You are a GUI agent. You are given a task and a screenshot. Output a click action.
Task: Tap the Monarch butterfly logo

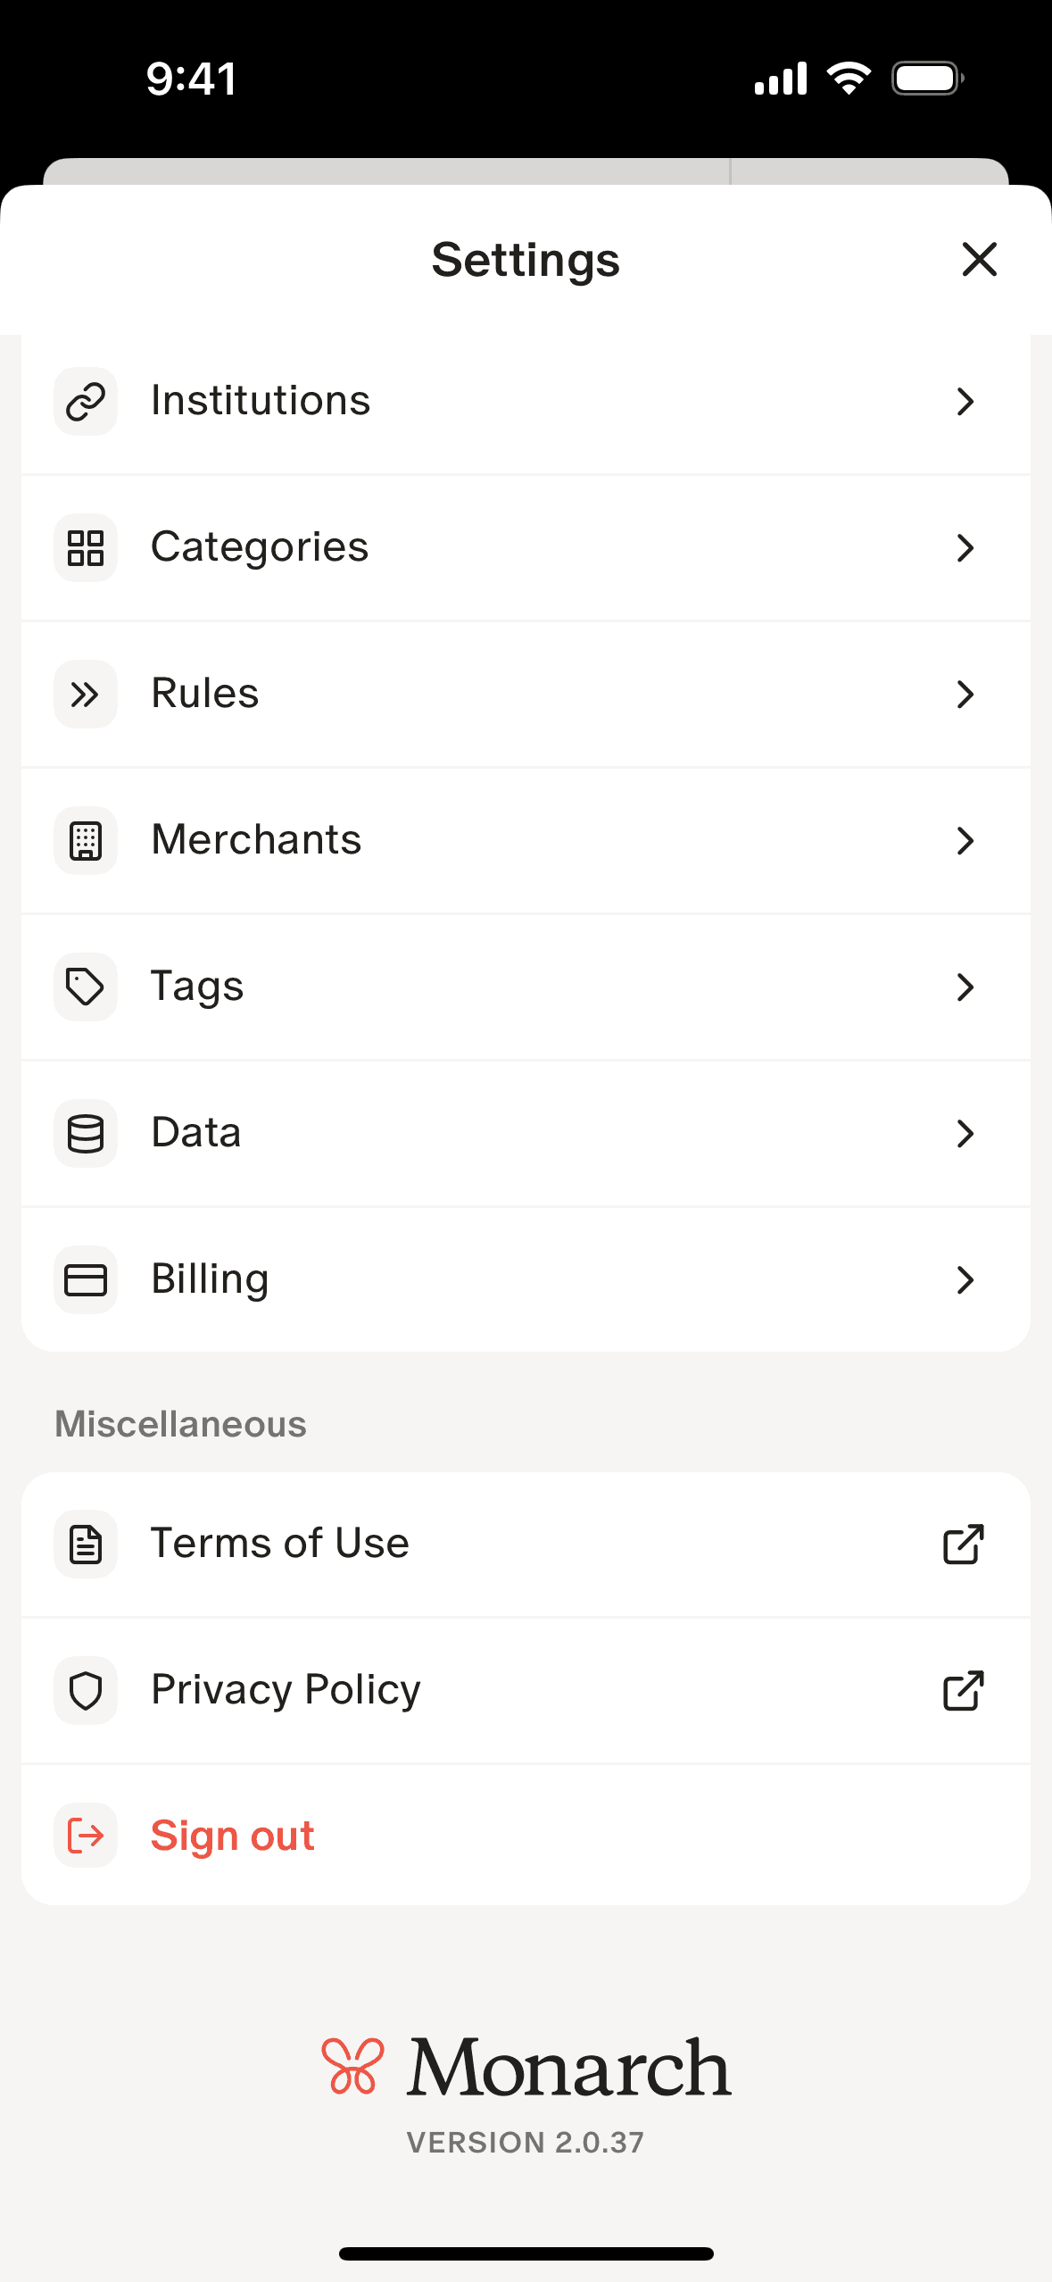pos(352,2066)
